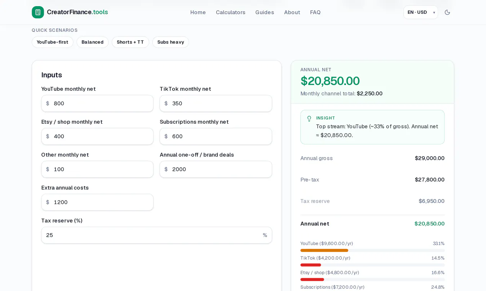
Task: Apply the Shorts + TT scenario
Action: (130, 42)
